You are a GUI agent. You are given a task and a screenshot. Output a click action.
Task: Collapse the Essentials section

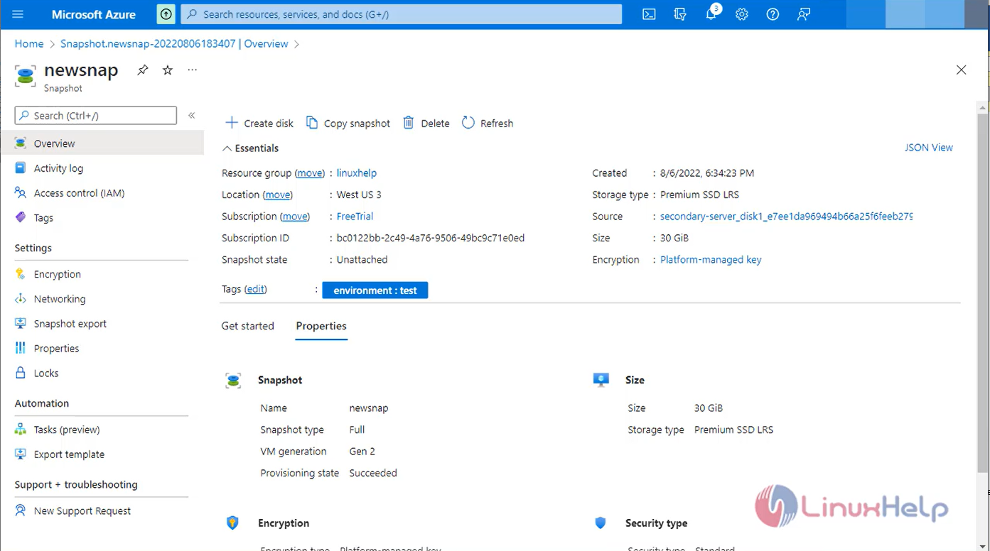[250, 148]
